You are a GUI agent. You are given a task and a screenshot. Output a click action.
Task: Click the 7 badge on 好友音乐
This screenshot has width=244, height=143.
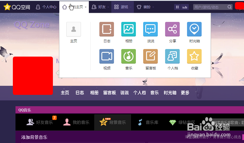click(54, 118)
